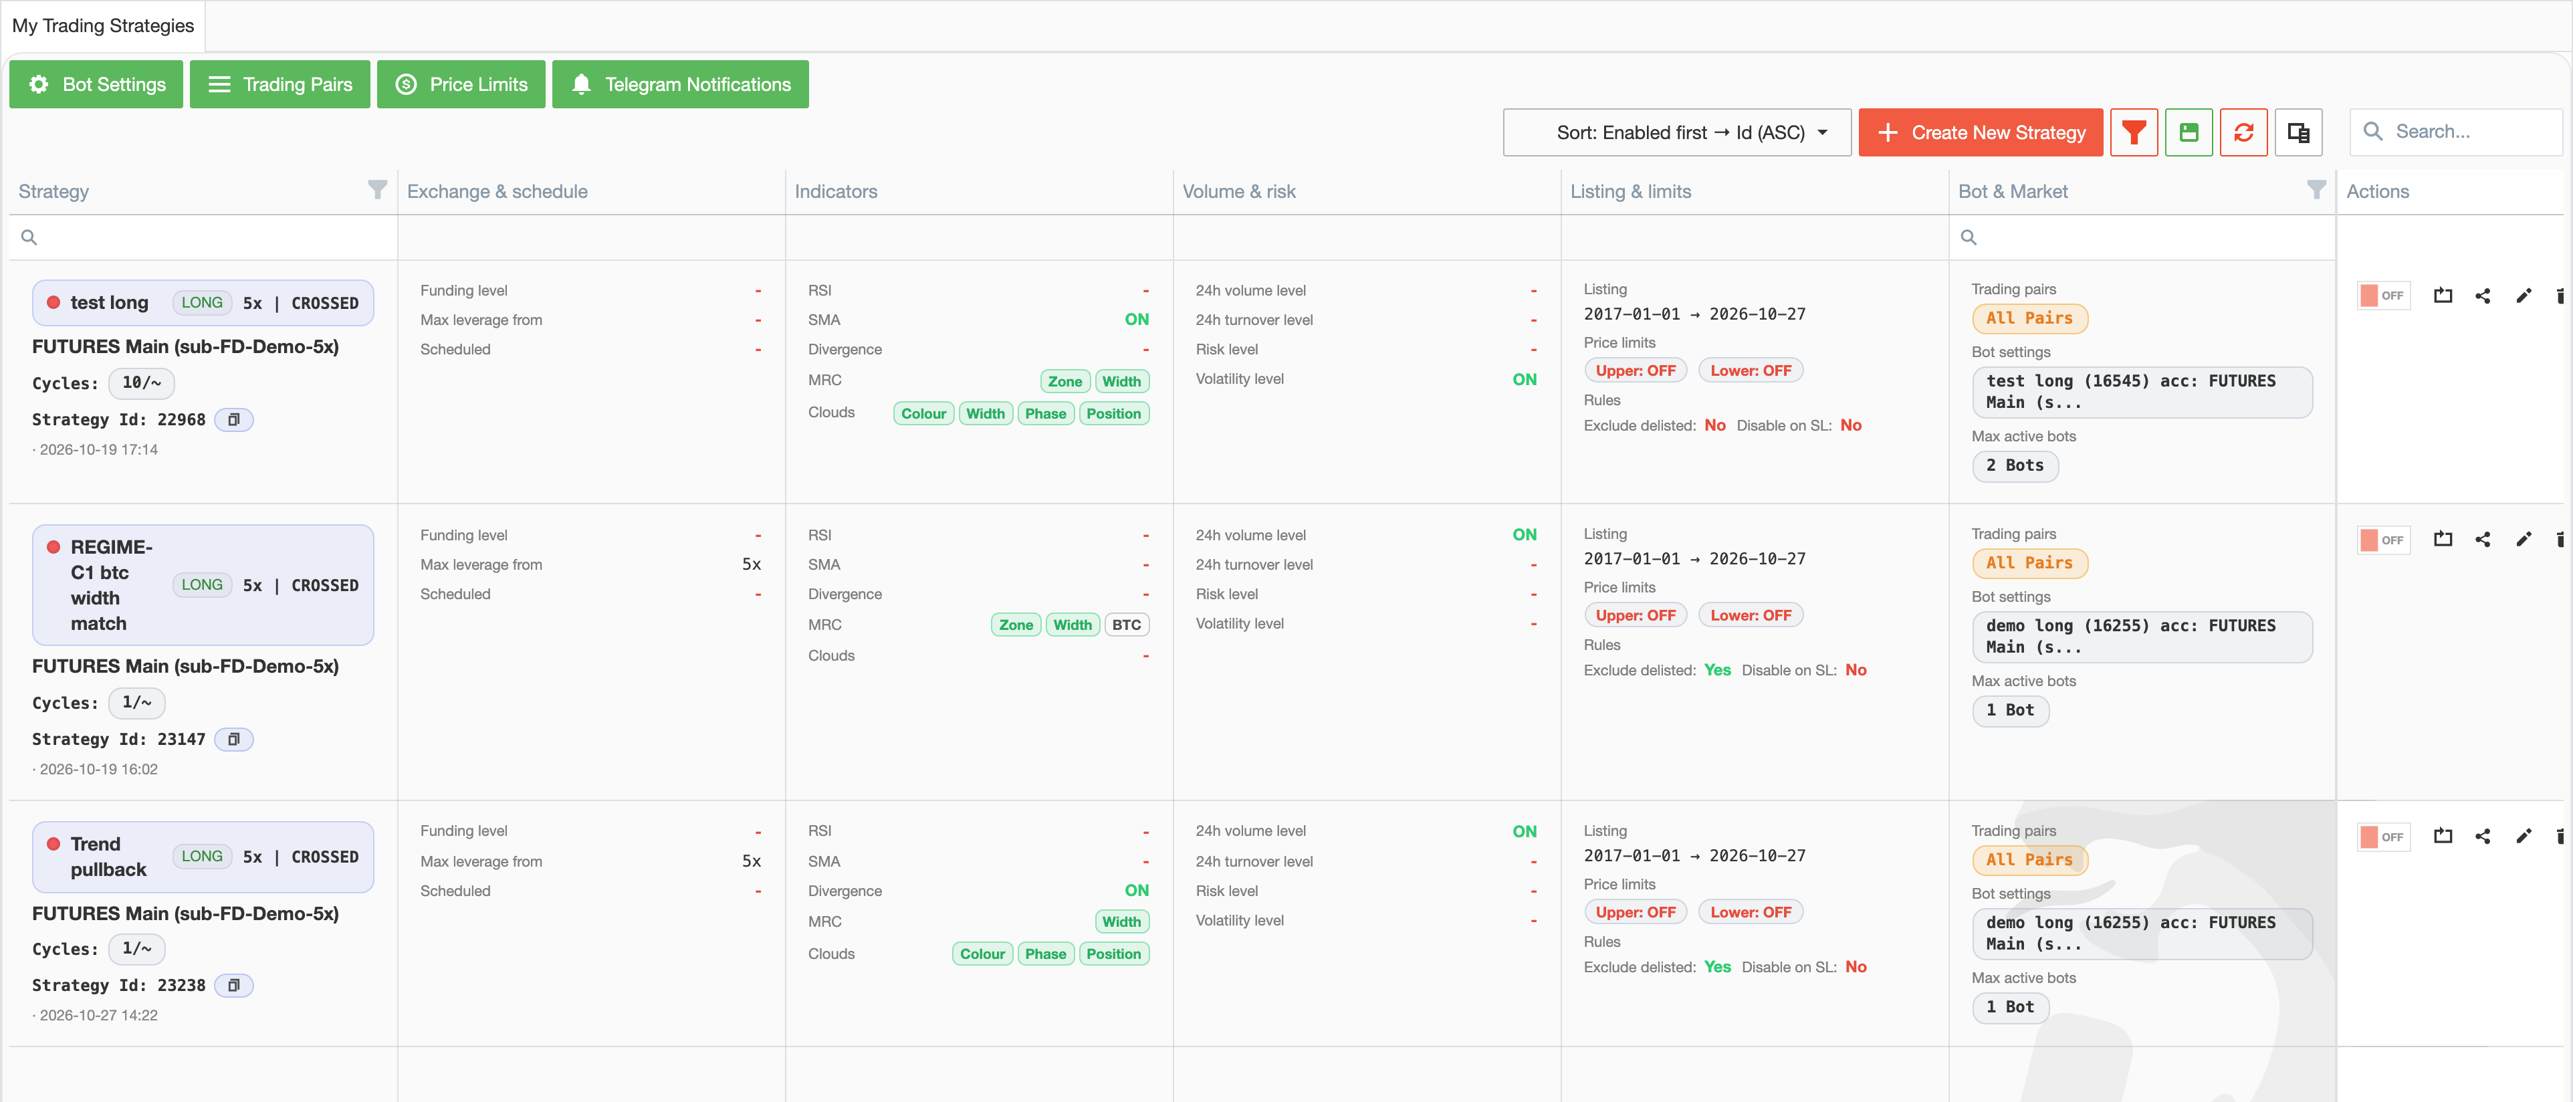Click Strategy column filter search box
The image size is (2573, 1102).
pyautogui.click(x=203, y=237)
